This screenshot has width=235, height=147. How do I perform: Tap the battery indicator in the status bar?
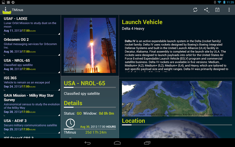click(224, 2)
